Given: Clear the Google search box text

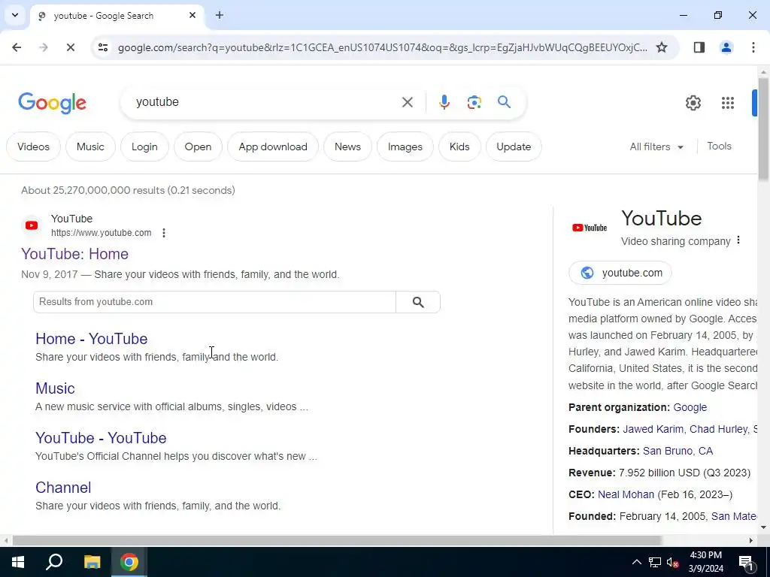Looking at the screenshot, I should [407, 102].
